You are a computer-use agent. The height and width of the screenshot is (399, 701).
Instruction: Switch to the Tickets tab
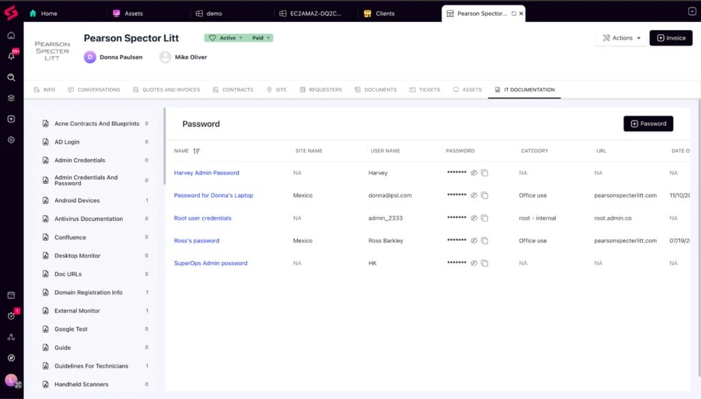point(424,90)
